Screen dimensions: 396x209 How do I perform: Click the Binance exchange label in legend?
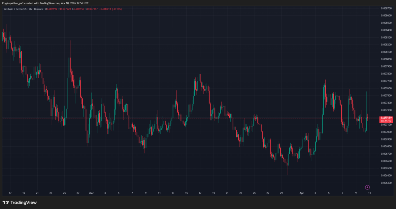coord(39,9)
